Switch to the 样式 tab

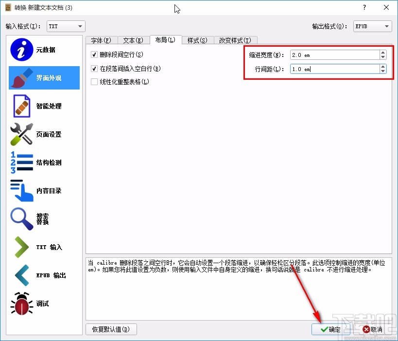coord(197,40)
